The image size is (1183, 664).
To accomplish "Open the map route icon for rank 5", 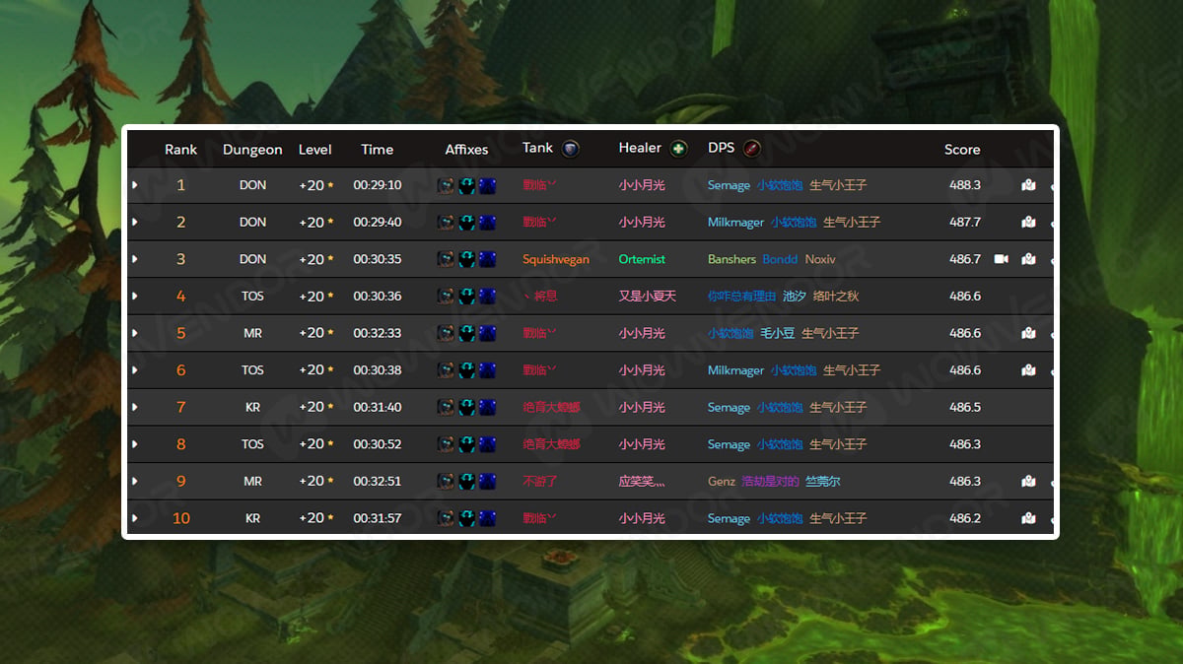I will [x=1028, y=333].
